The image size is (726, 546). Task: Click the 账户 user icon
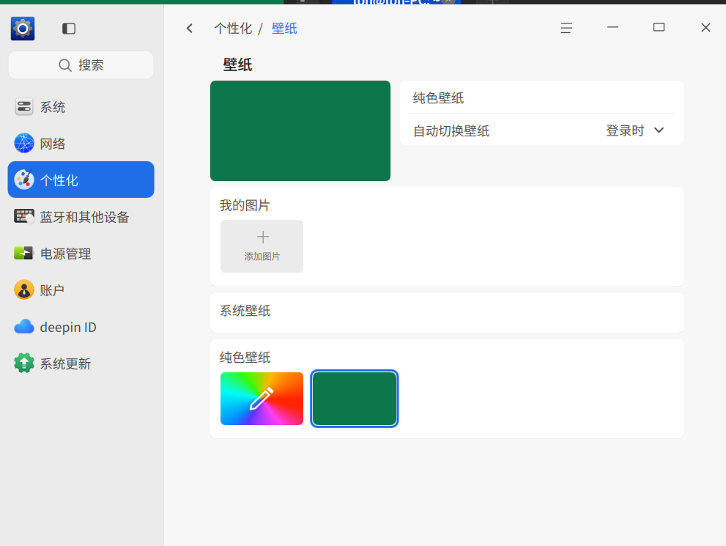point(23,290)
